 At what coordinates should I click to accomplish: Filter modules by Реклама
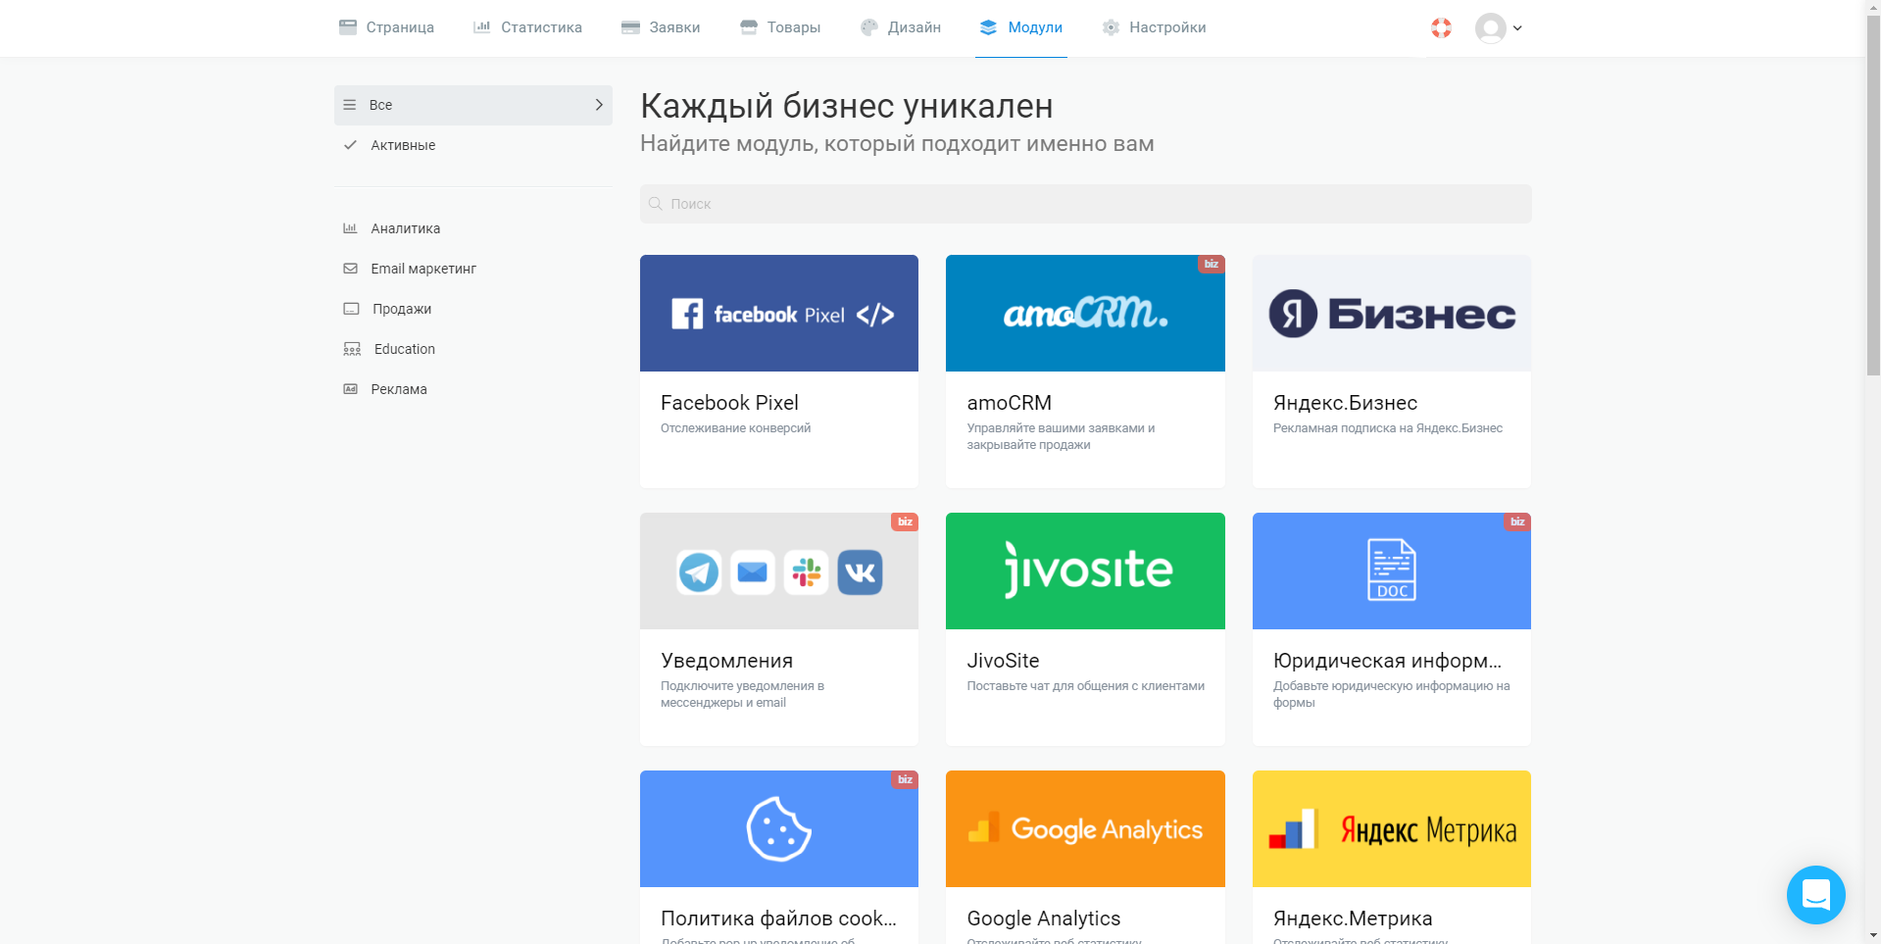pyautogui.click(x=473, y=389)
